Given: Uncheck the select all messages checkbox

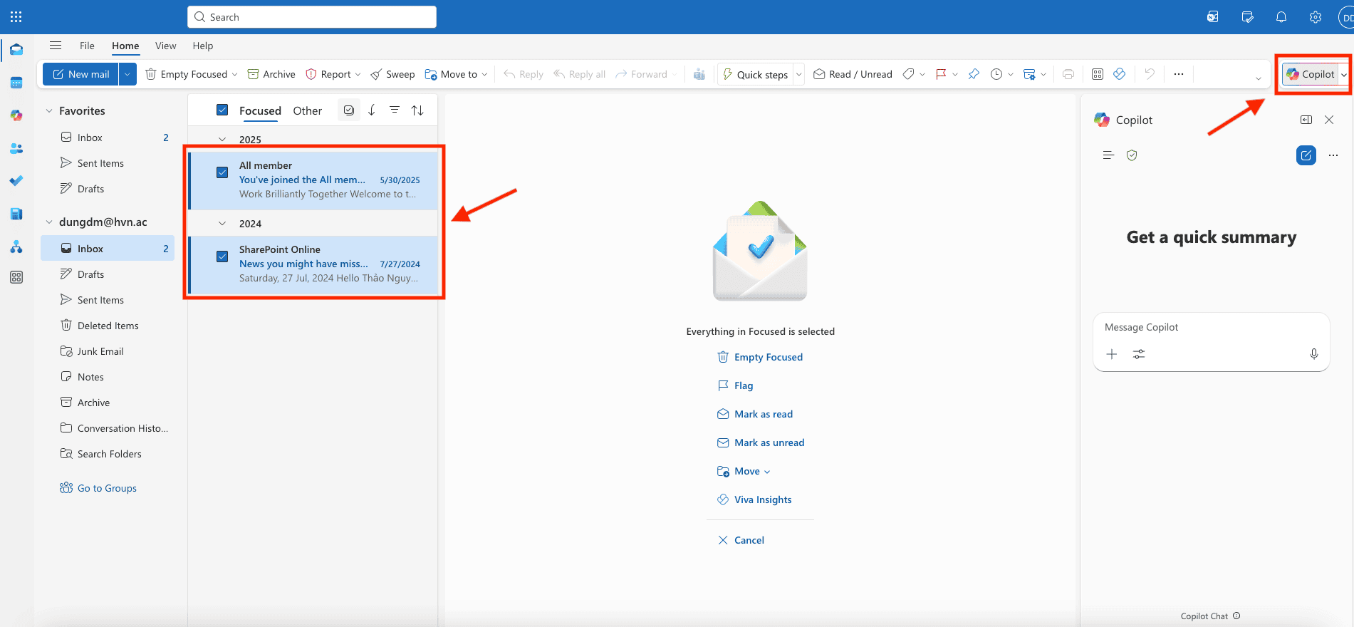Looking at the screenshot, I should click(222, 110).
